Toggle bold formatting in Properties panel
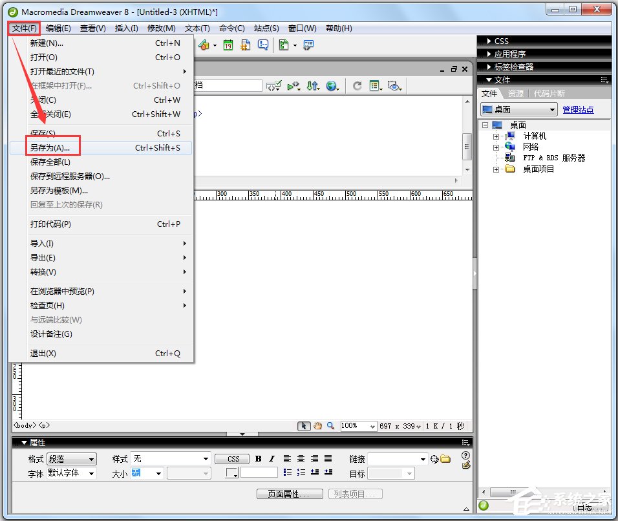The width and height of the screenshot is (618, 521). [x=258, y=459]
